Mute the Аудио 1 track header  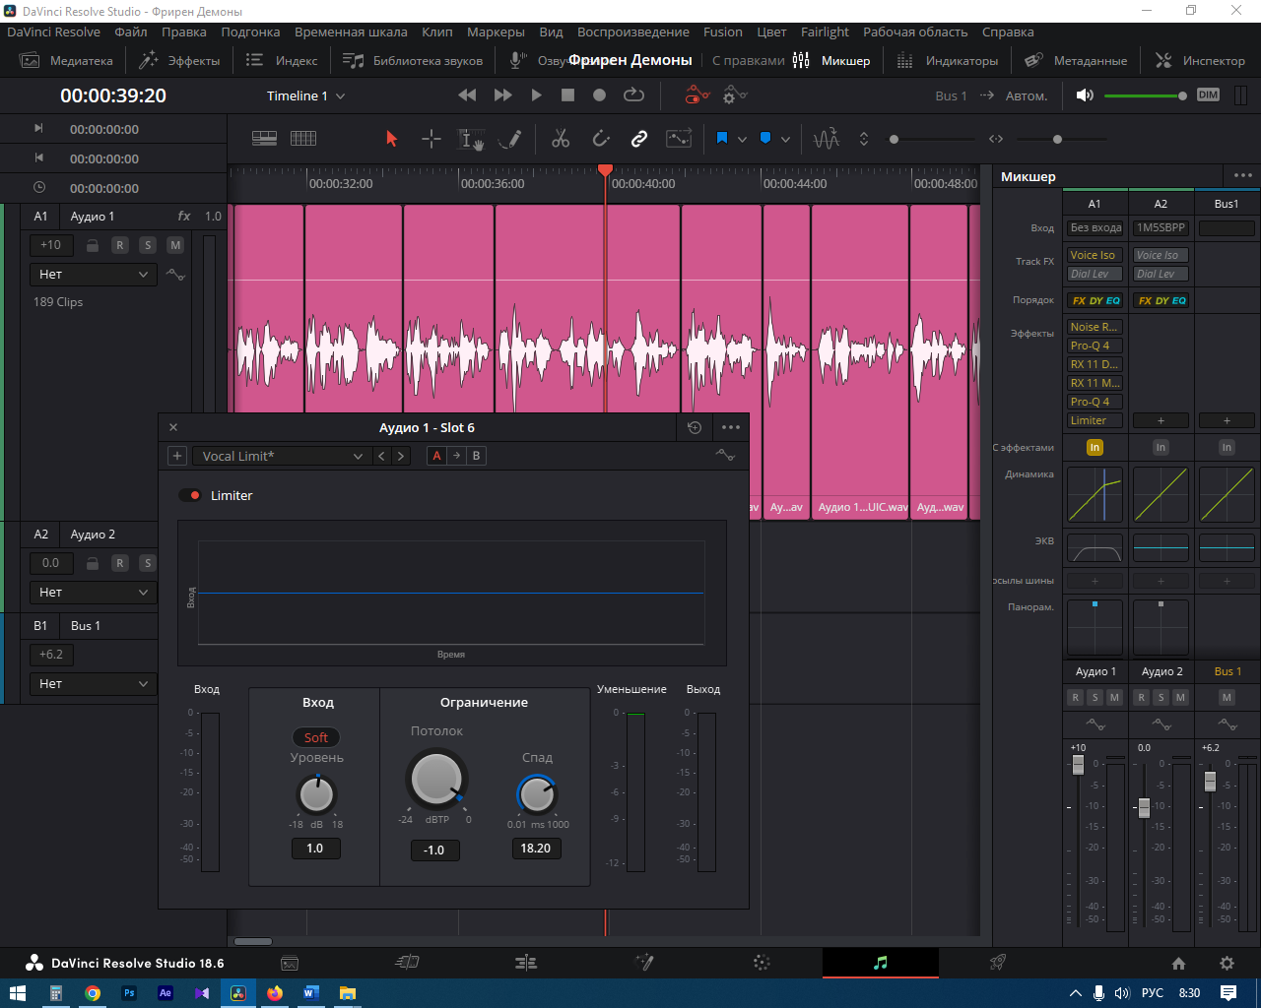175,245
